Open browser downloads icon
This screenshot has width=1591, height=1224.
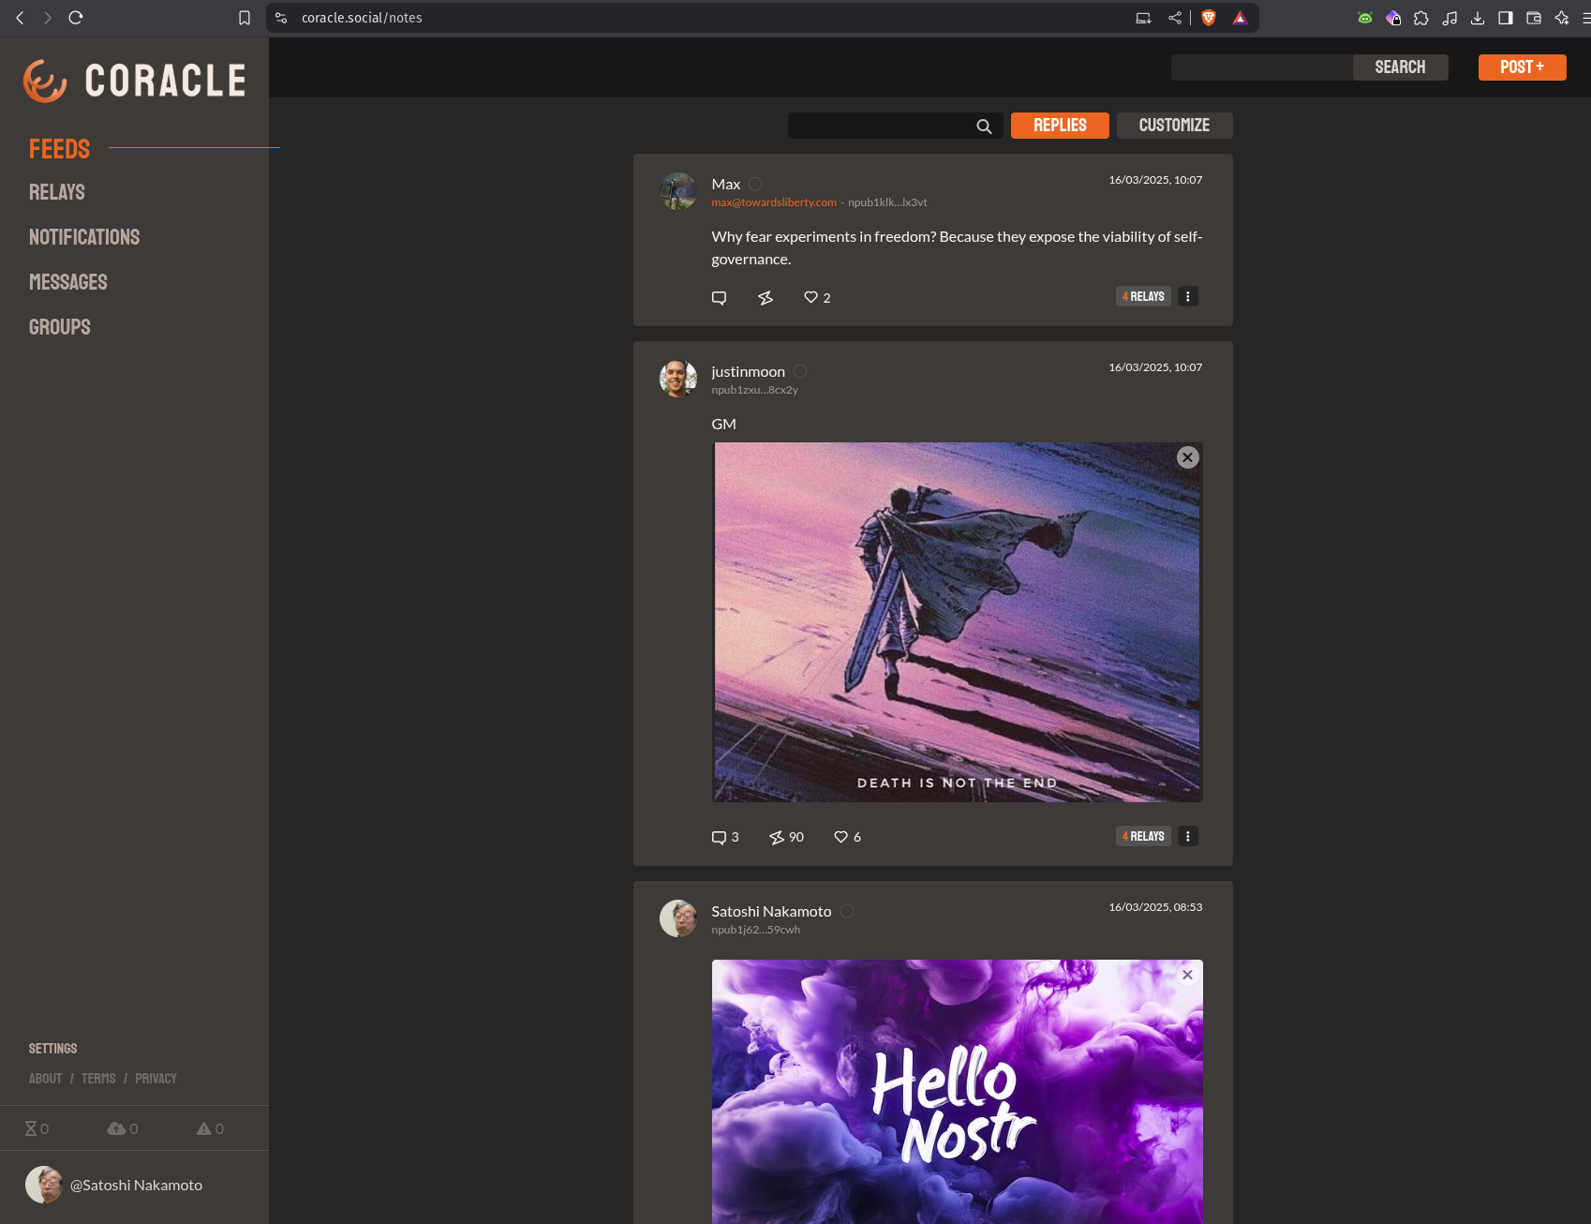[x=1478, y=18]
